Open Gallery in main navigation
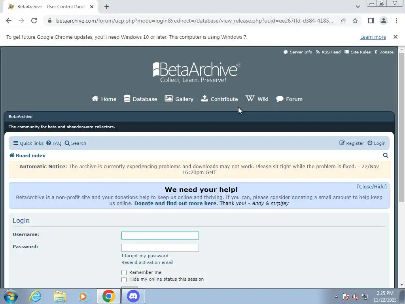 179,99
